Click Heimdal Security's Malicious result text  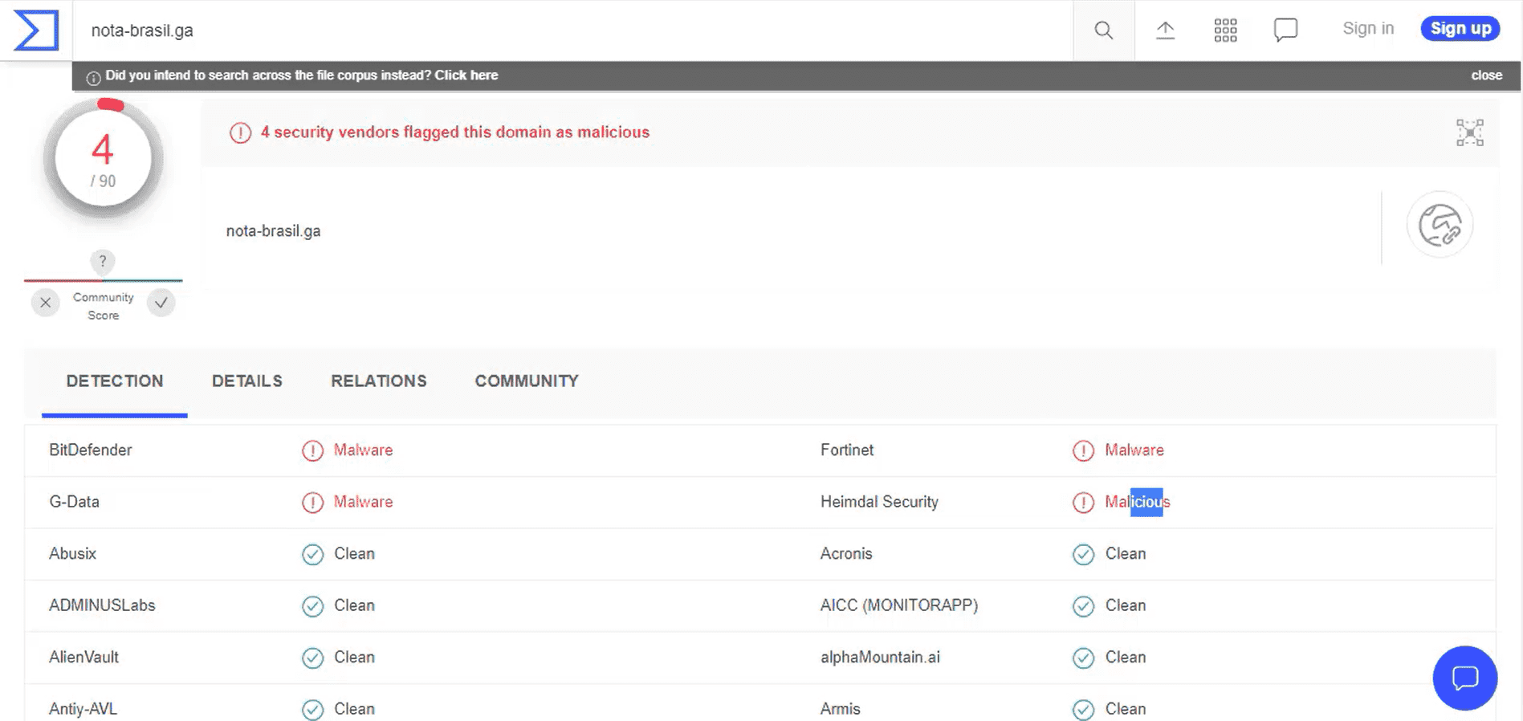coord(1138,502)
